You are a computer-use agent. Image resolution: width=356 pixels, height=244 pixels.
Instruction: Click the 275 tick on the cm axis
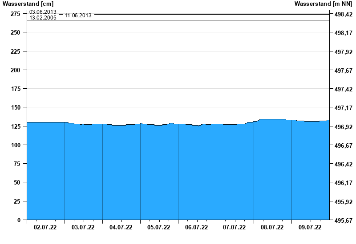16,14
